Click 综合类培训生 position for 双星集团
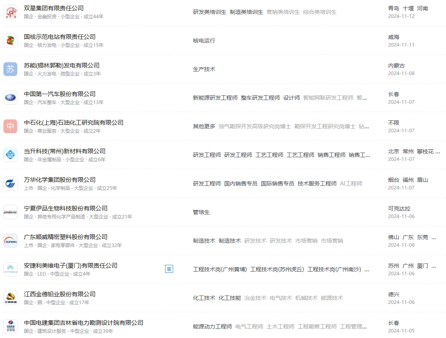The height and width of the screenshot is (338, 446). [320, 12]
